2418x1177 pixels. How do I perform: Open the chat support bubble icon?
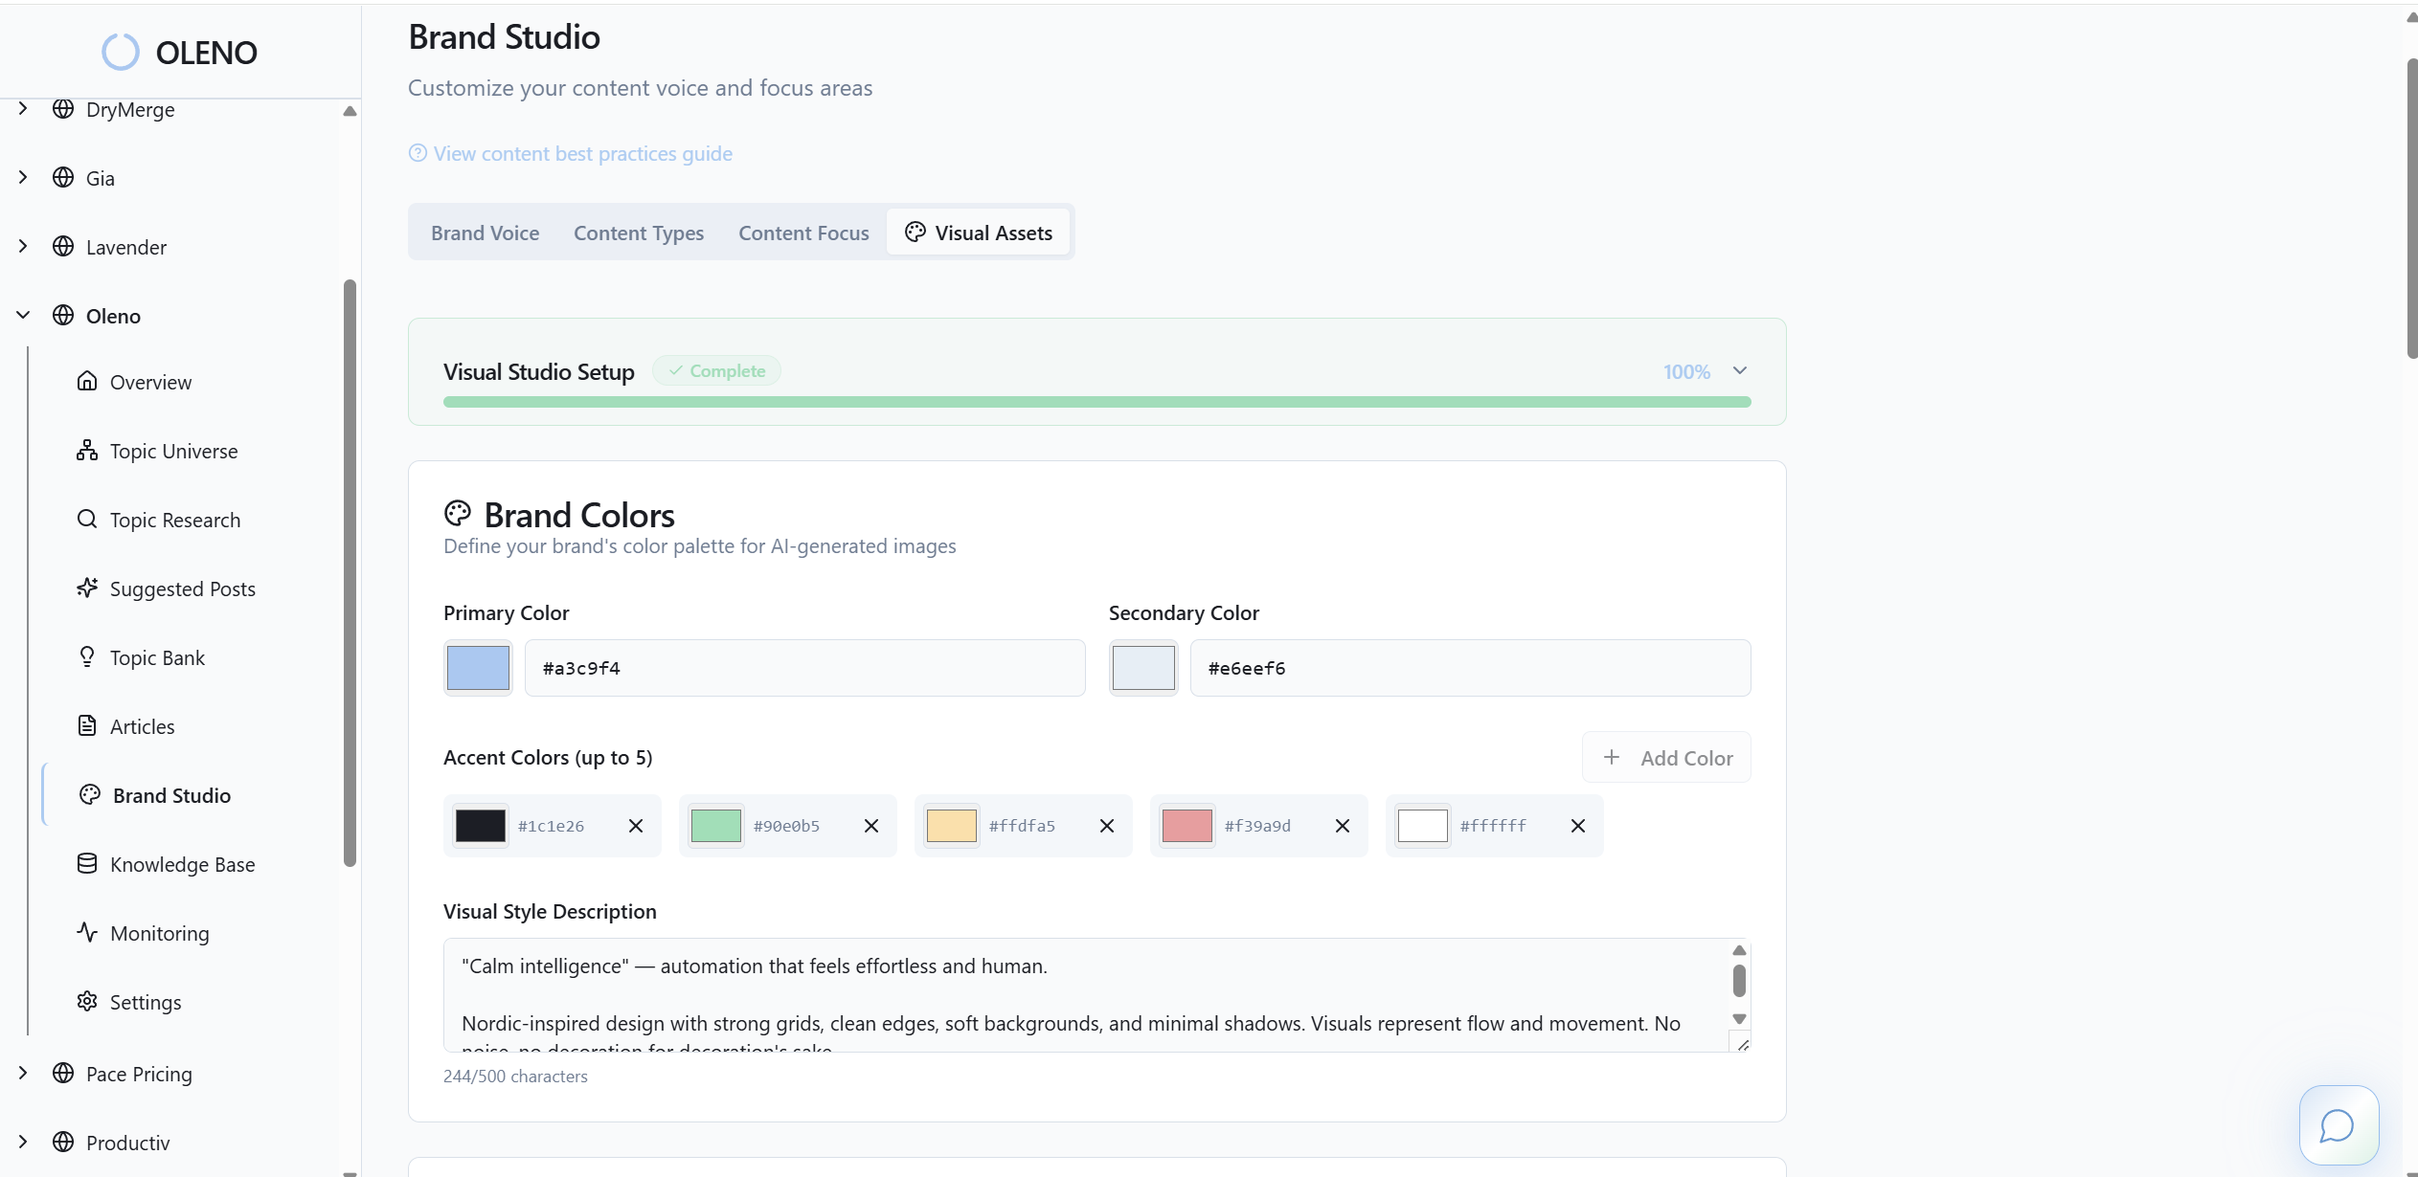[2338, 1124]
